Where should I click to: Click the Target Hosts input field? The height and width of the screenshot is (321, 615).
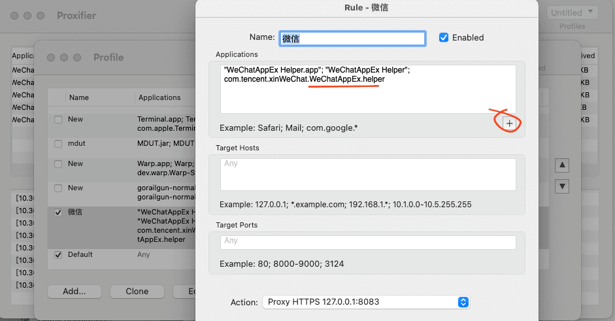368,175
